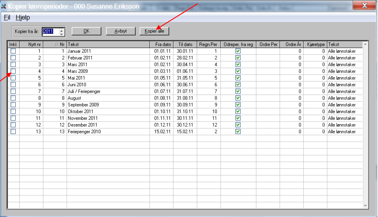This screenshot has width=378, height=217.
Task: Click the Til dato column header
Action: point(185,44)
